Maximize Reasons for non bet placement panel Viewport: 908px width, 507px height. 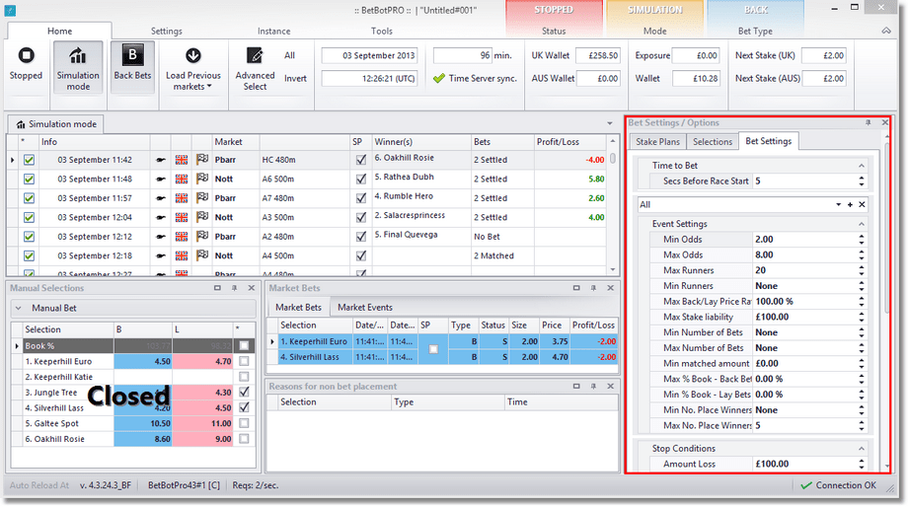click(x=576, y=386)
